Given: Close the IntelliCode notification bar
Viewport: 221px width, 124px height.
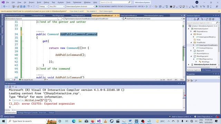Looking at the screenshot, I should [x=219, y=11].
